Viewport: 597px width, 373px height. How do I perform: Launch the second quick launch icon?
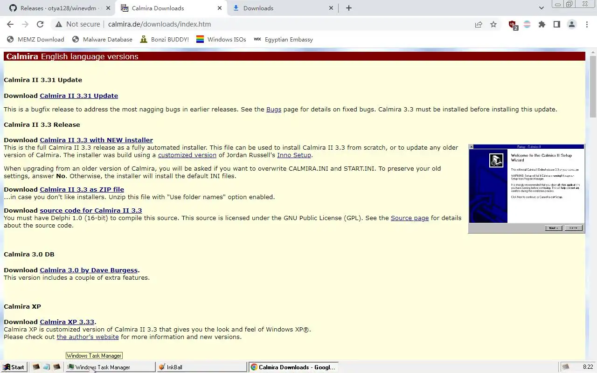coord(46,367)
